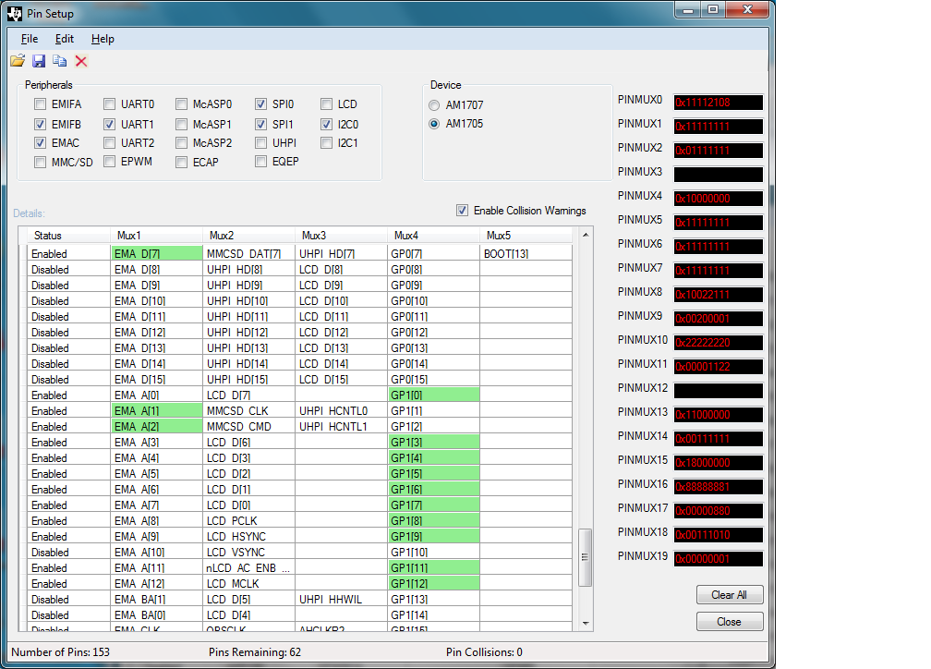This screenshot has height=669, width=931.
Task: Enable McASP2 peripheral
Action: (182, 142)
